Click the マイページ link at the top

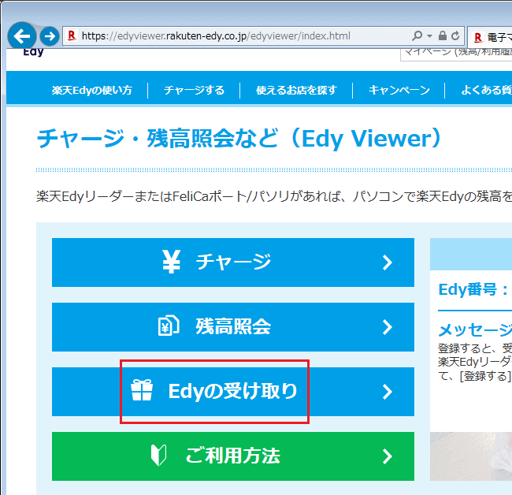(457, 54)
